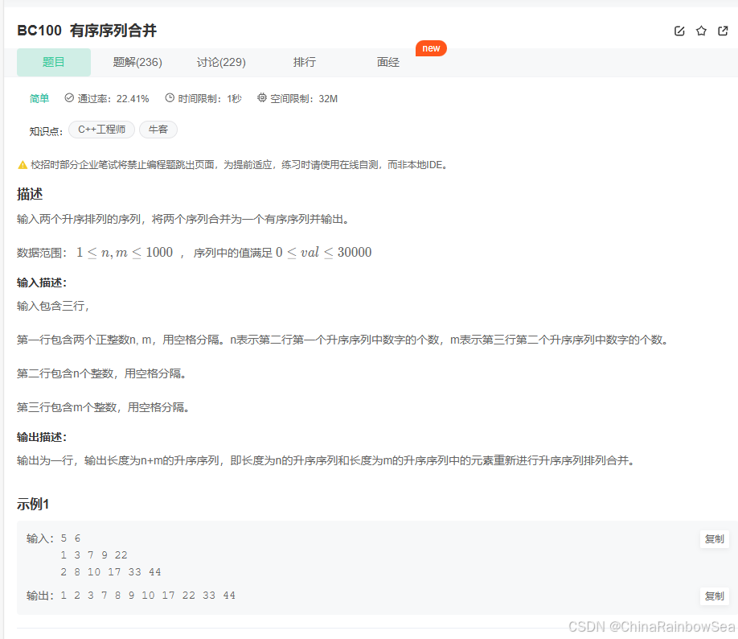The image size is (738, 639).
Task: Favorite this problem with the star icon
Action: point(701,31)
